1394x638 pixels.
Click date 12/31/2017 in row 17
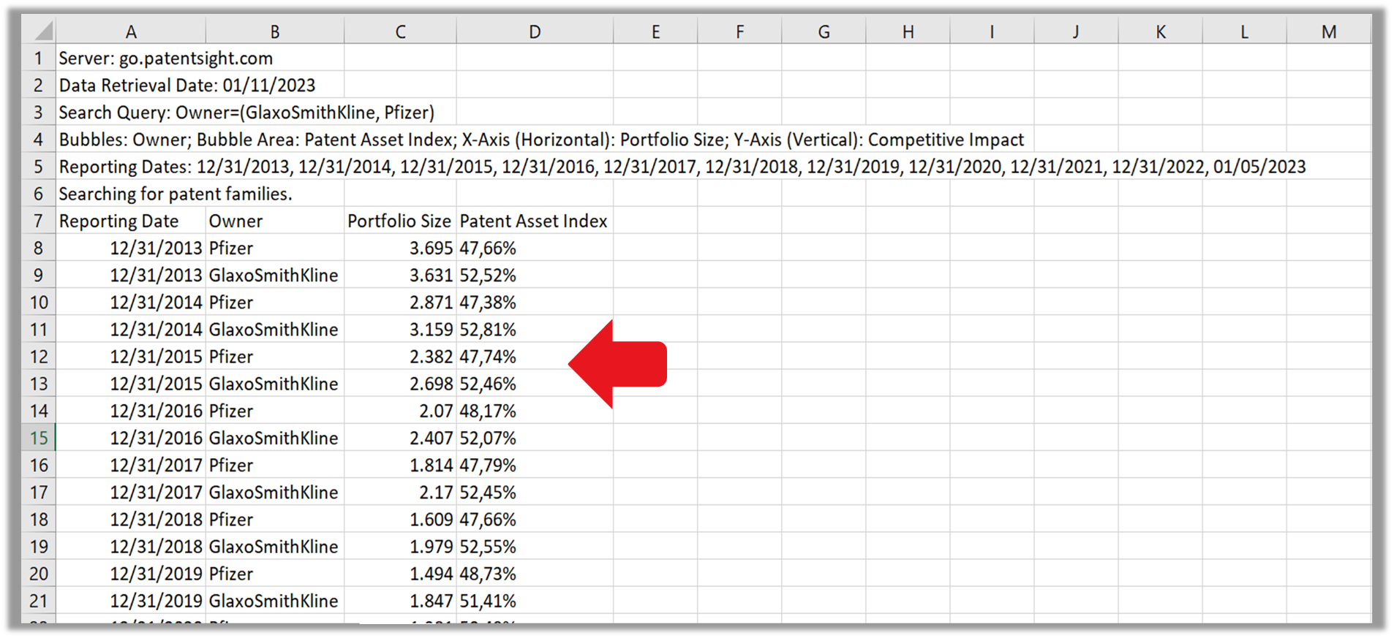[131, 492]
